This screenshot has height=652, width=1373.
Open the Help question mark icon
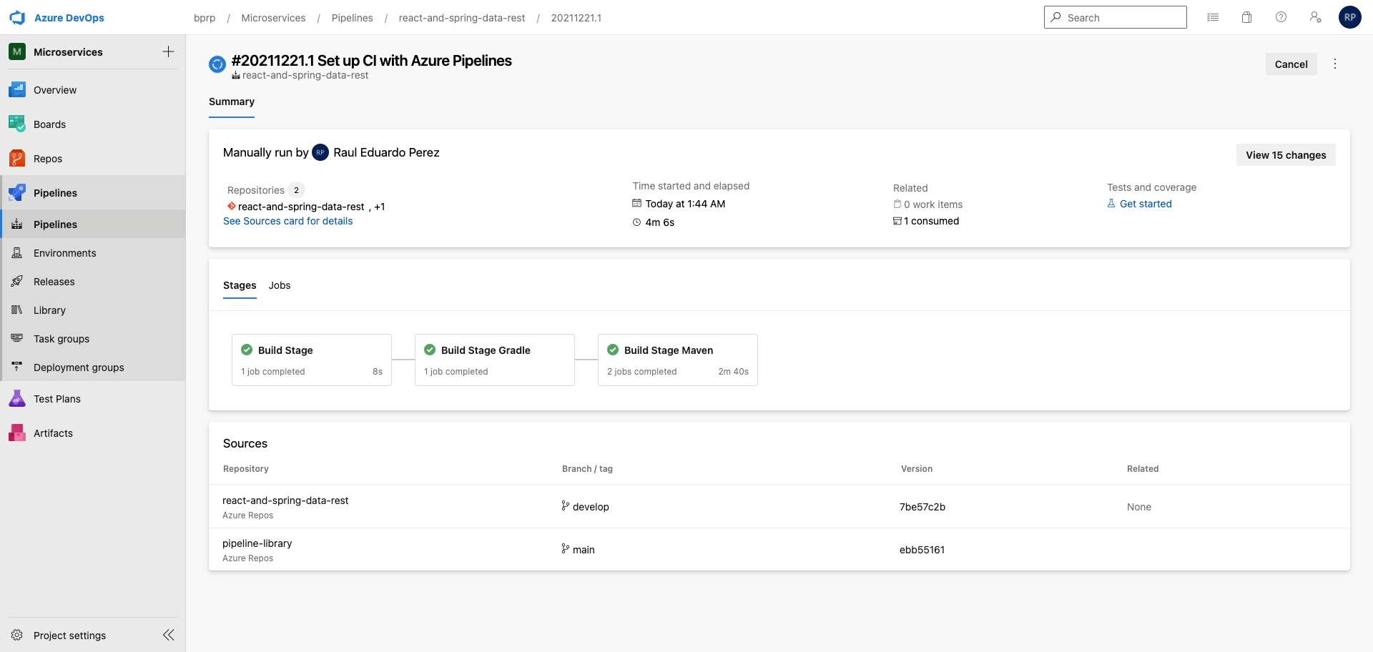1281,17
